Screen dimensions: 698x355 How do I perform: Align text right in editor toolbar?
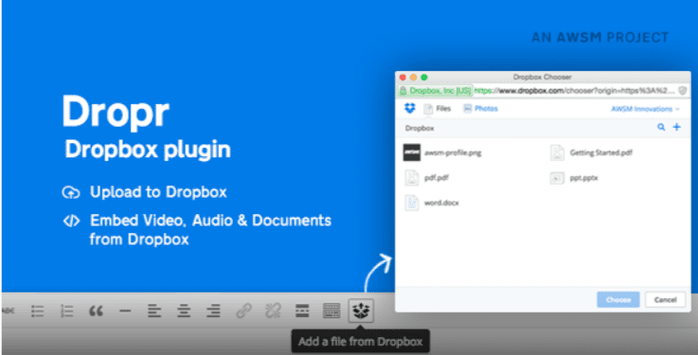pos(213,311)
